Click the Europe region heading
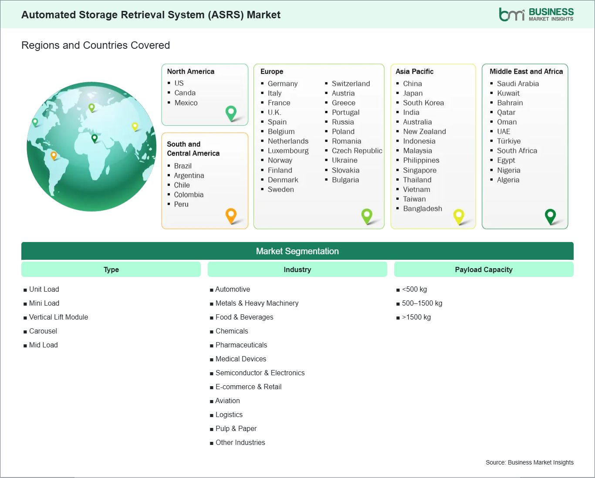 pyautogui.click(x=272, y=71)
